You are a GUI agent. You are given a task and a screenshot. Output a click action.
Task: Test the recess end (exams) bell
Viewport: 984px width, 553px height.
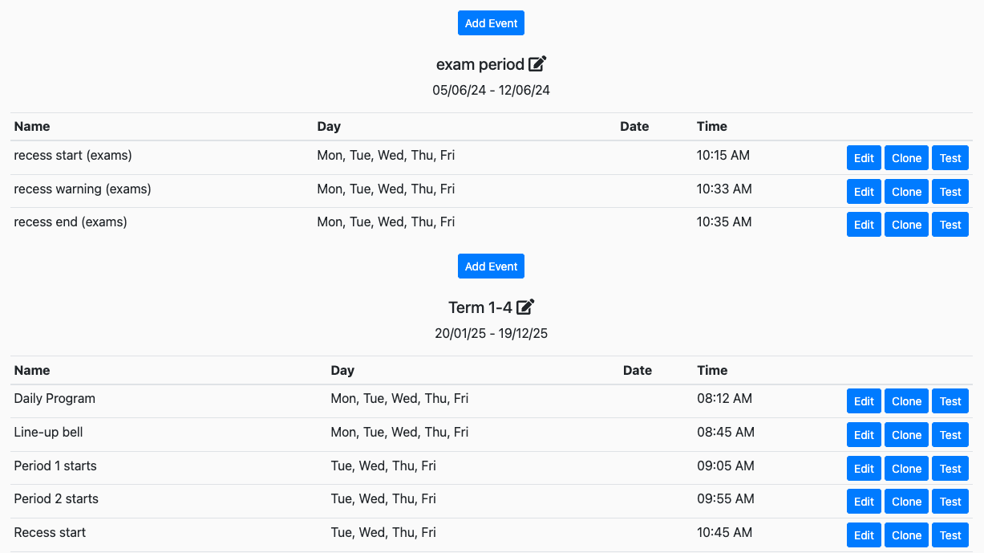(950, 224)
